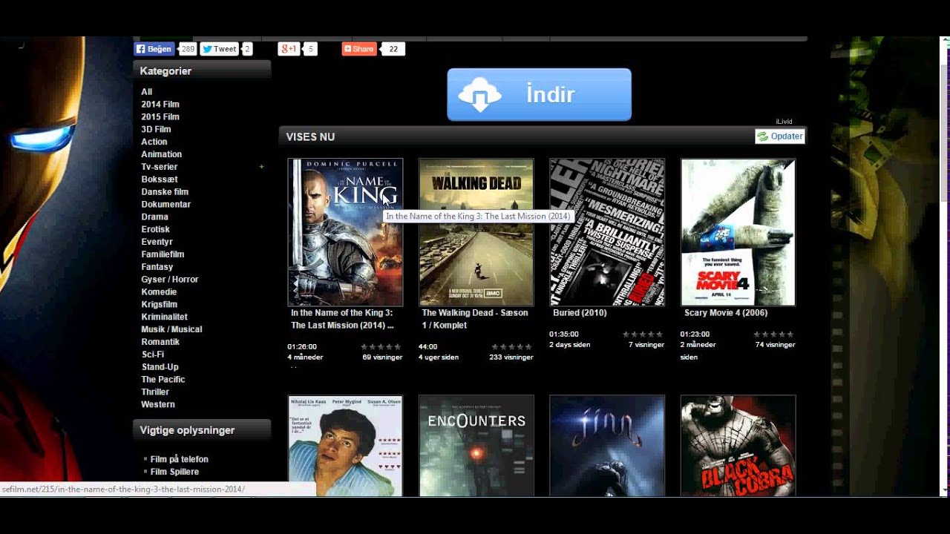Image resolution: width=950 pixels, height=534 pixels.
Task: Open The Walking Dead poster
Action: (x=476, y=232)
